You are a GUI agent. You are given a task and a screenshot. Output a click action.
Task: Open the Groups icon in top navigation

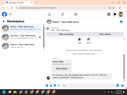[76, 14]
